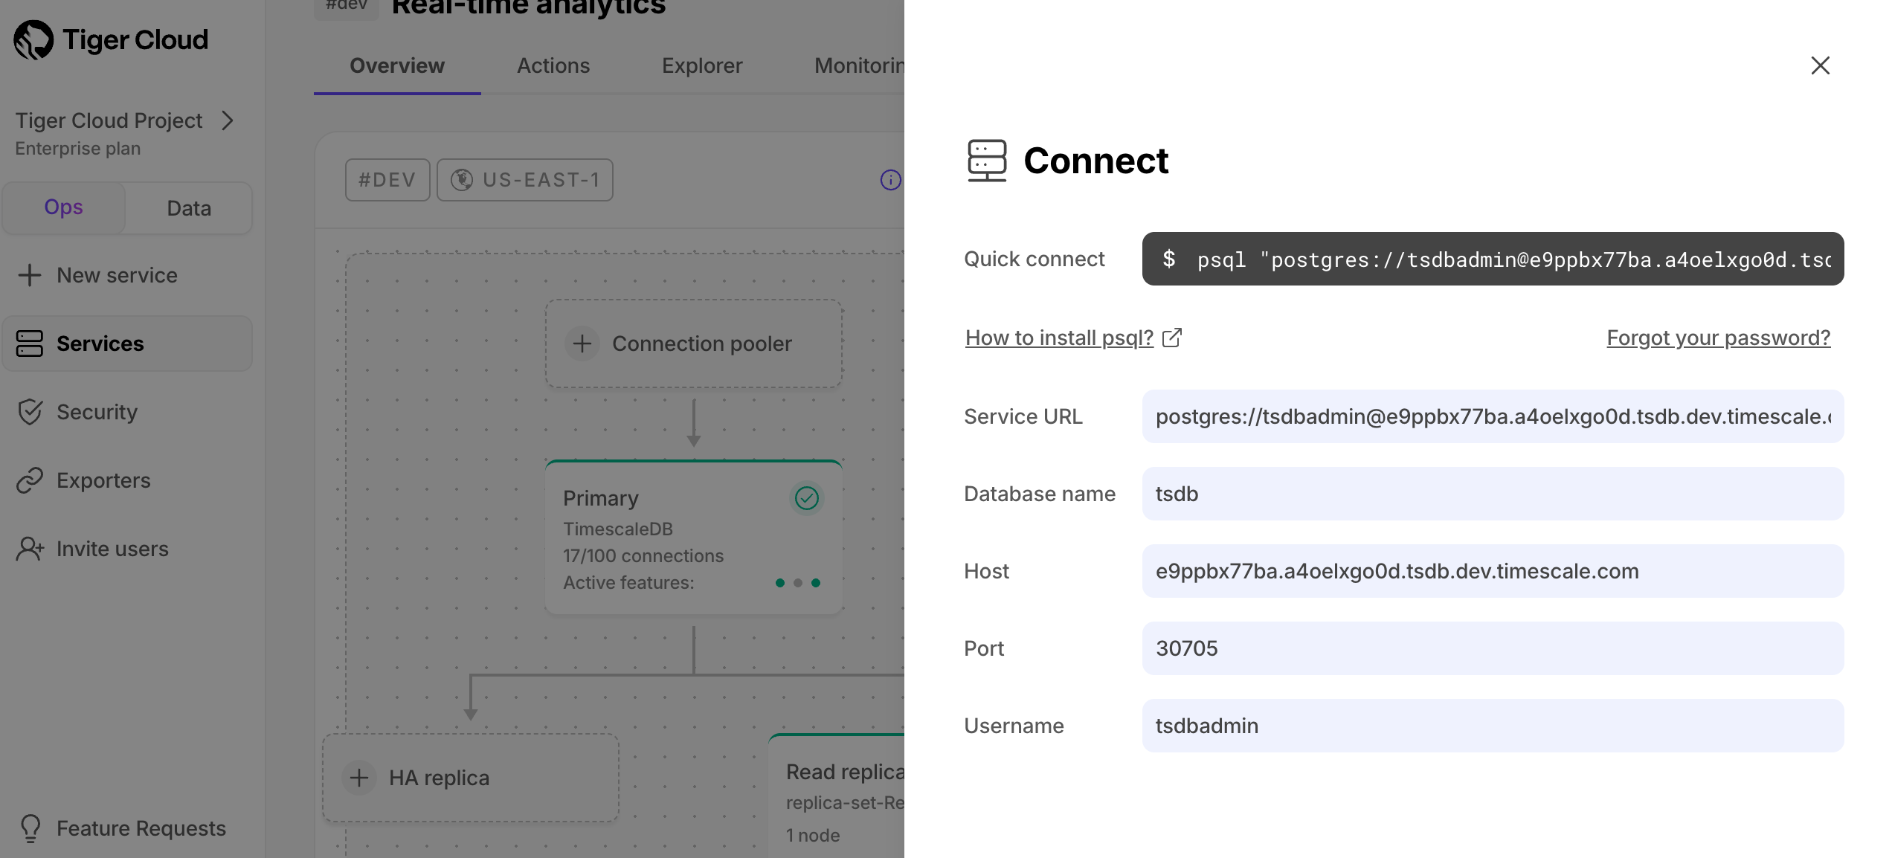Select the Ops mode
This screenshot has height=858, width=1892.
pyautogui.click(x=63, y=207)
